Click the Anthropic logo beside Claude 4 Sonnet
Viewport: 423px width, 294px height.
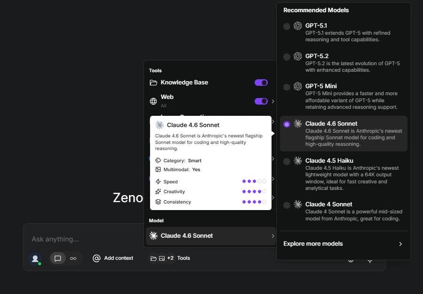(298, 204)
